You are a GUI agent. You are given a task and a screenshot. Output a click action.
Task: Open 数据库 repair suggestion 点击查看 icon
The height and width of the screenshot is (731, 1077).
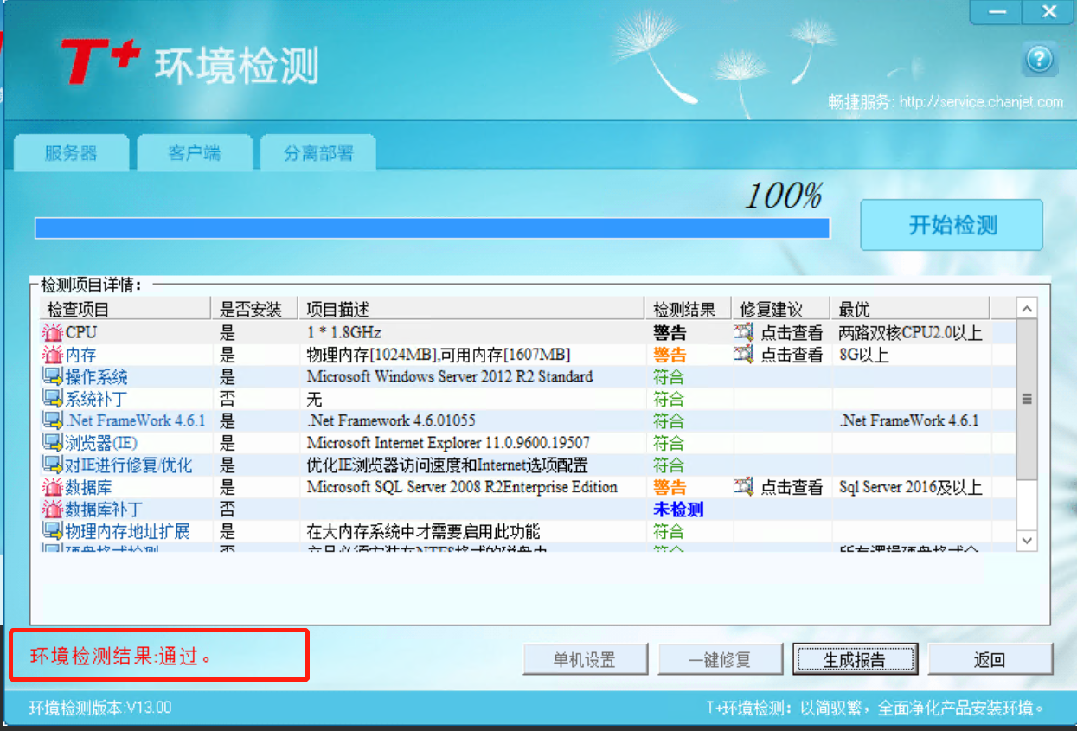(744, 487)
